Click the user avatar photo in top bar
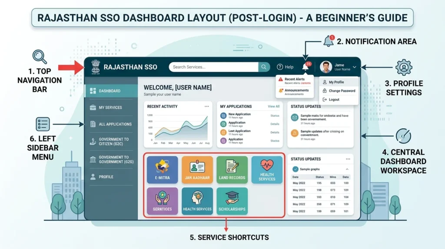 coord(326,67)
